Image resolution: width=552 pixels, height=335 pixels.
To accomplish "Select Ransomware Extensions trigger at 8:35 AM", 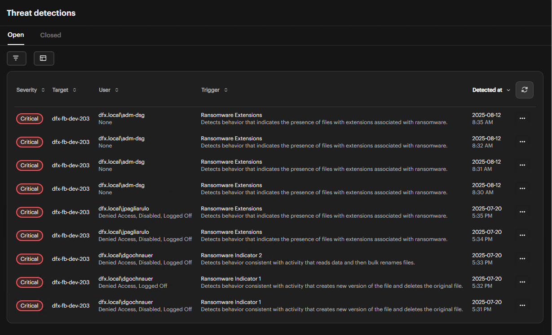I will pos(231,115).
